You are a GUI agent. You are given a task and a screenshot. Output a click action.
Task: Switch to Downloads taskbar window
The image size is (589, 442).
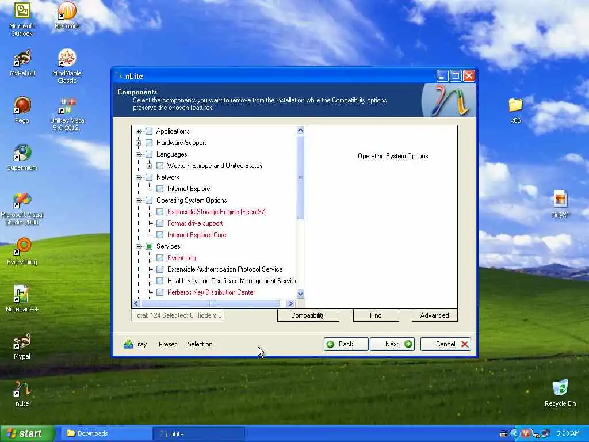tap(106, 433)
